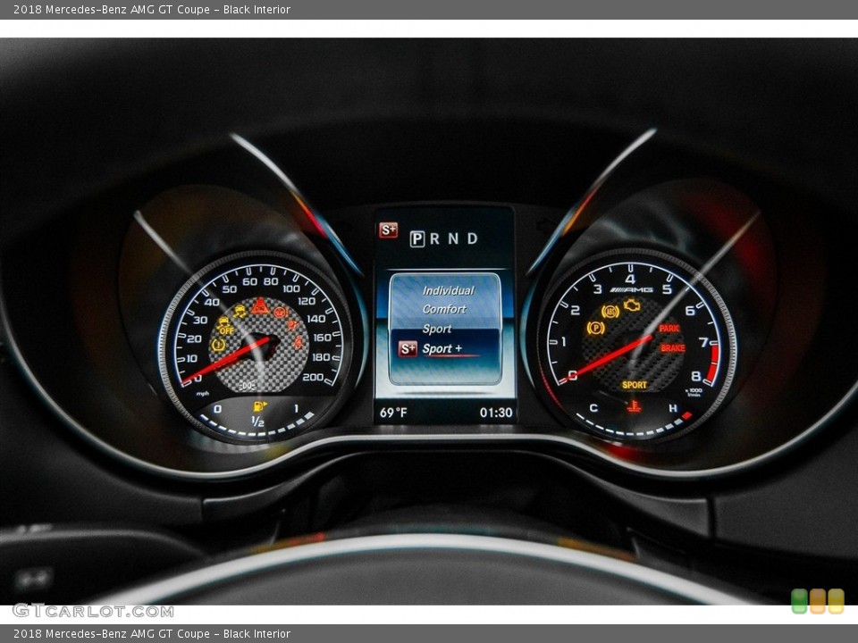Tap the AMG logo on tachometer

click(x=631, y=289)
